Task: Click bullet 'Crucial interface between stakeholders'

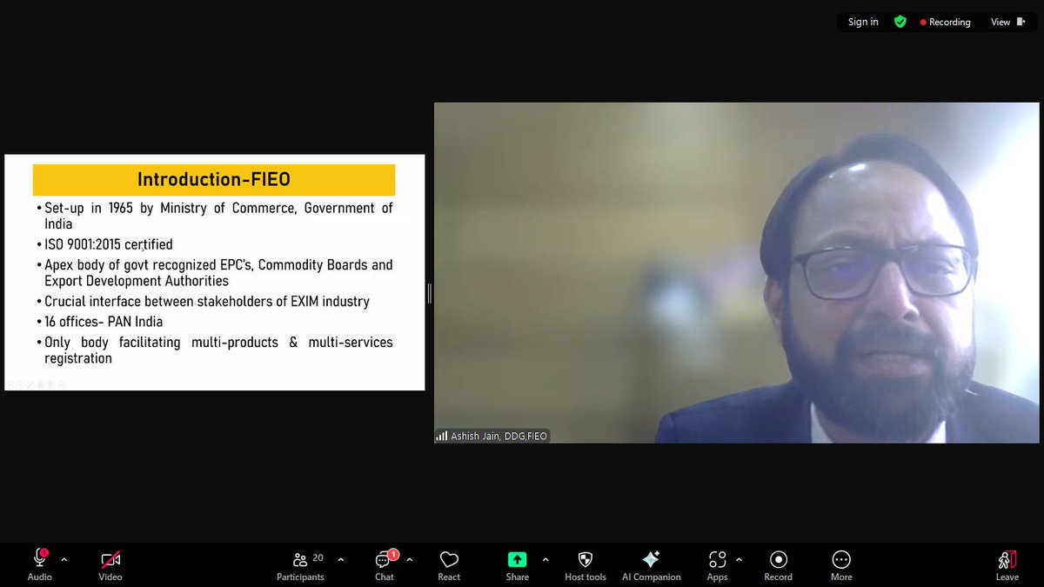Action: (x=207, y=301)
